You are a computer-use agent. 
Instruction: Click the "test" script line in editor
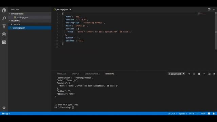coord(99,32)
